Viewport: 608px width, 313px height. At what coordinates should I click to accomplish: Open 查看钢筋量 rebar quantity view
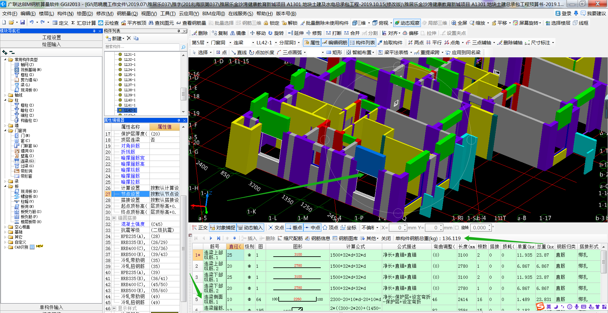[x=191, y=23]
